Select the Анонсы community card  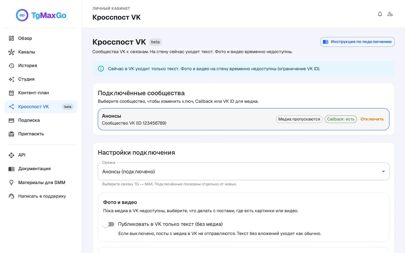[x=244, y=119]
